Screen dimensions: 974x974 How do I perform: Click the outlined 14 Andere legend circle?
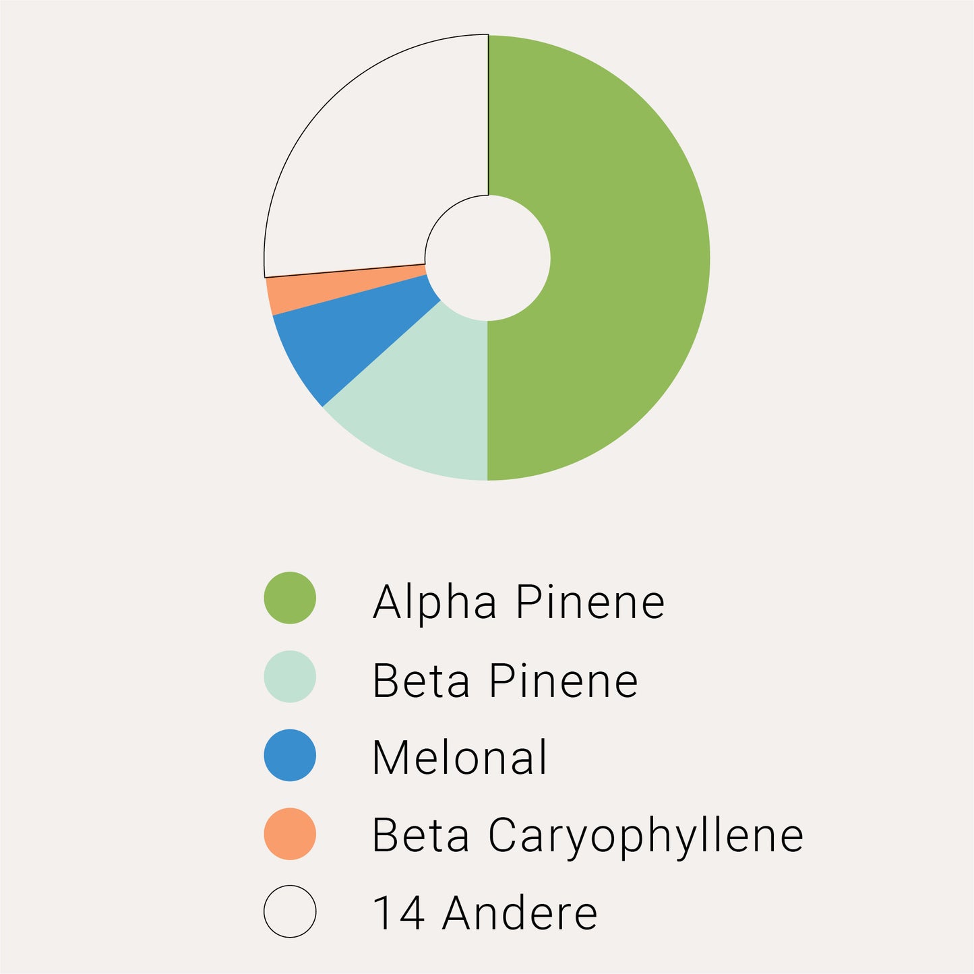pyautogui.click(x=290, y=911)
